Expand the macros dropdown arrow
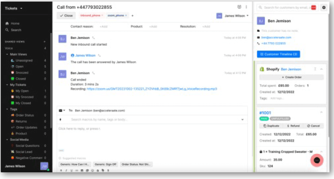 [x=242, y=120]
